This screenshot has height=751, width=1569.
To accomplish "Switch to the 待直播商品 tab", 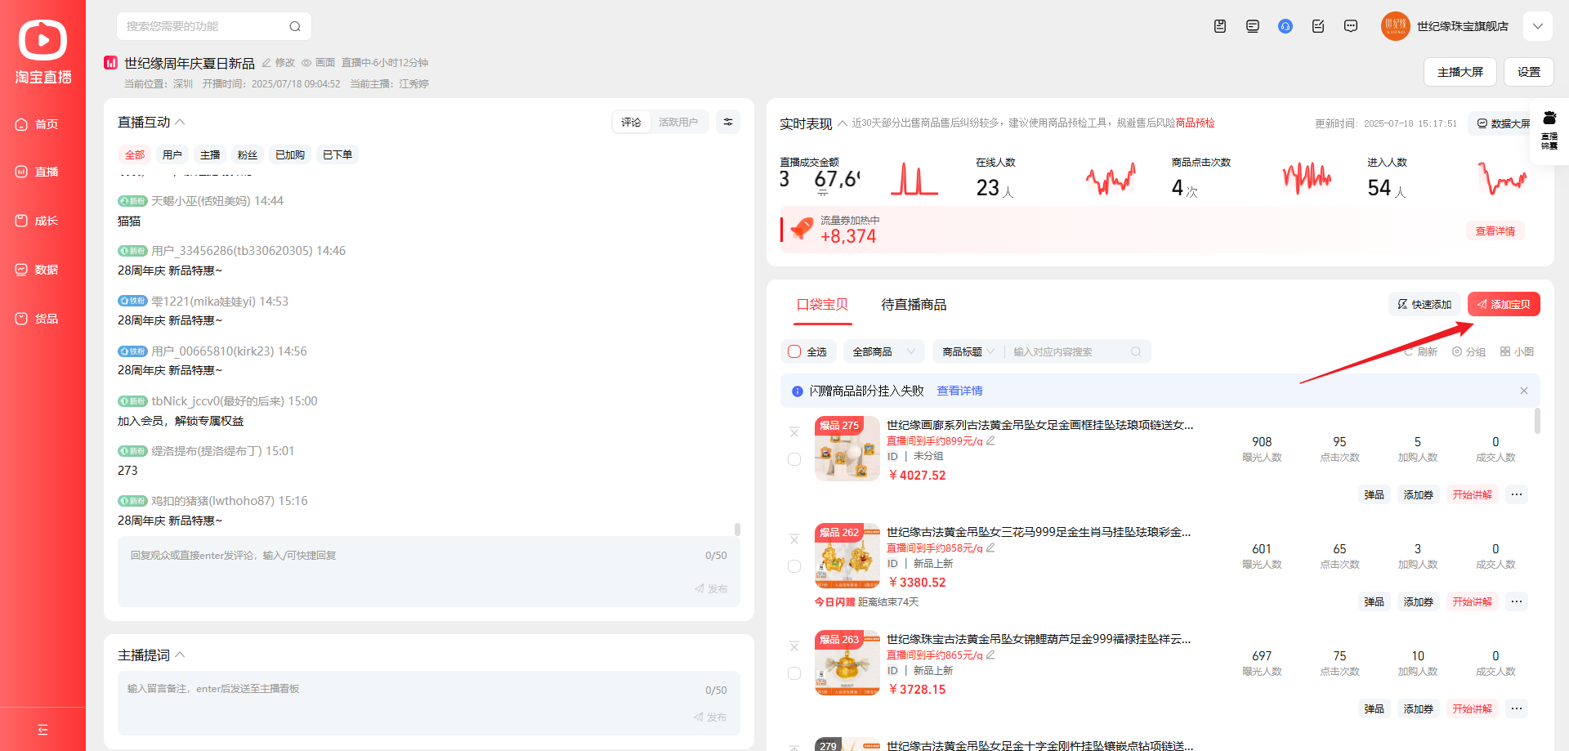I will pos(914,305).
